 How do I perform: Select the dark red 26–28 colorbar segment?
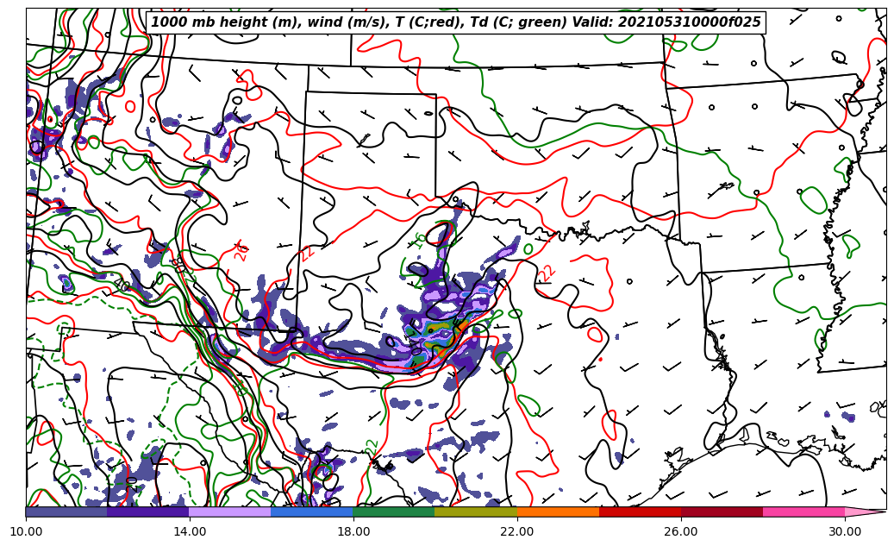pos(722,511)
